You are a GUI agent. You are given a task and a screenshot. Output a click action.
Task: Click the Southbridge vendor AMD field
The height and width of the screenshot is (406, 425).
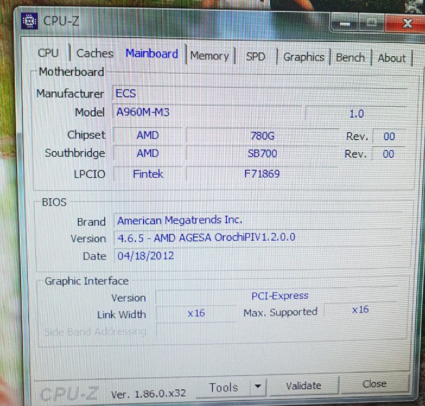point(147,153)
